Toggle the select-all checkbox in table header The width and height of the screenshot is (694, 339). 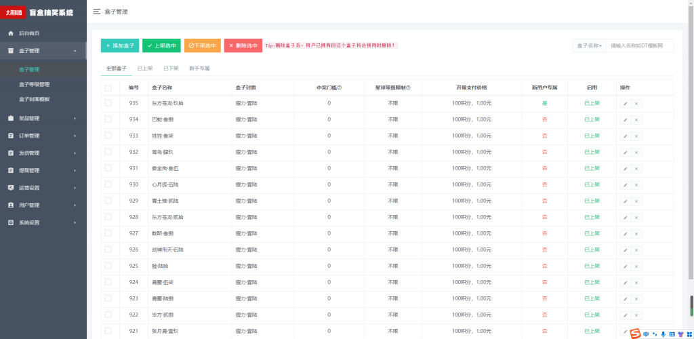[108, 87]
